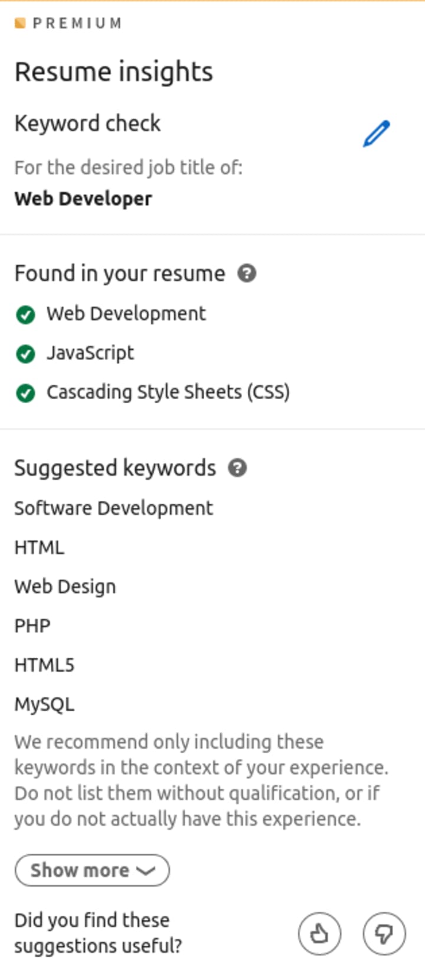Click the thumbs down icon
This screenshot has height=973, width=425.
pos(384,933)
